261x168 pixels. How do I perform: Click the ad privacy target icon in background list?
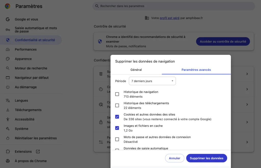pos(101,105)
